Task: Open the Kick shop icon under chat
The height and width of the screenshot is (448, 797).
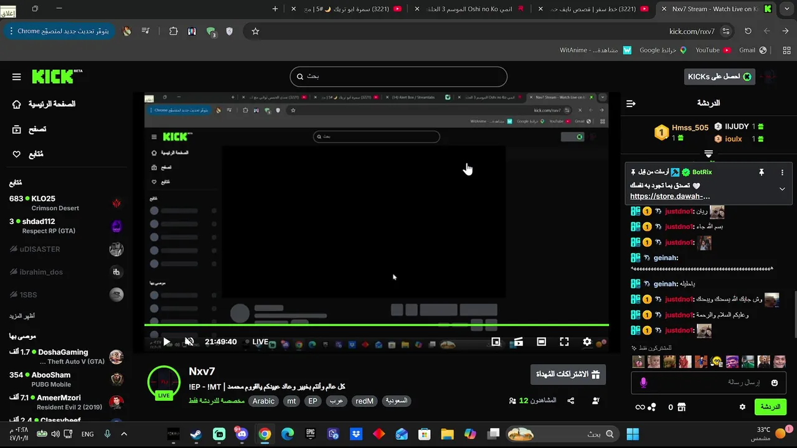Action: tap(682, 407)
